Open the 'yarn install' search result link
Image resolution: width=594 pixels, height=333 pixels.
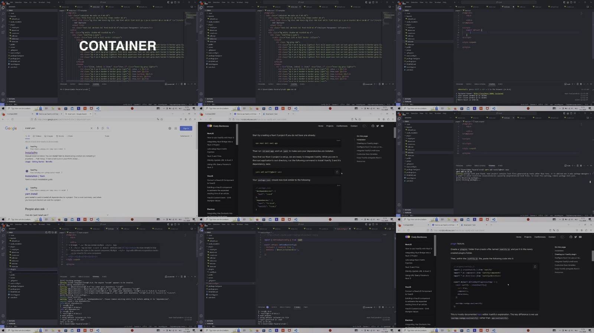click(x=31, y=194)
